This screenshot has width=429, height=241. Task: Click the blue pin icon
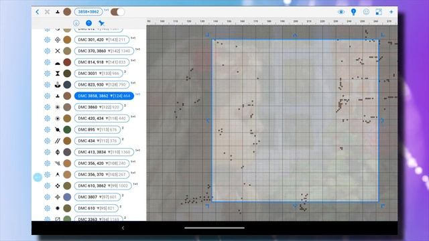click(x=101, y=23)
